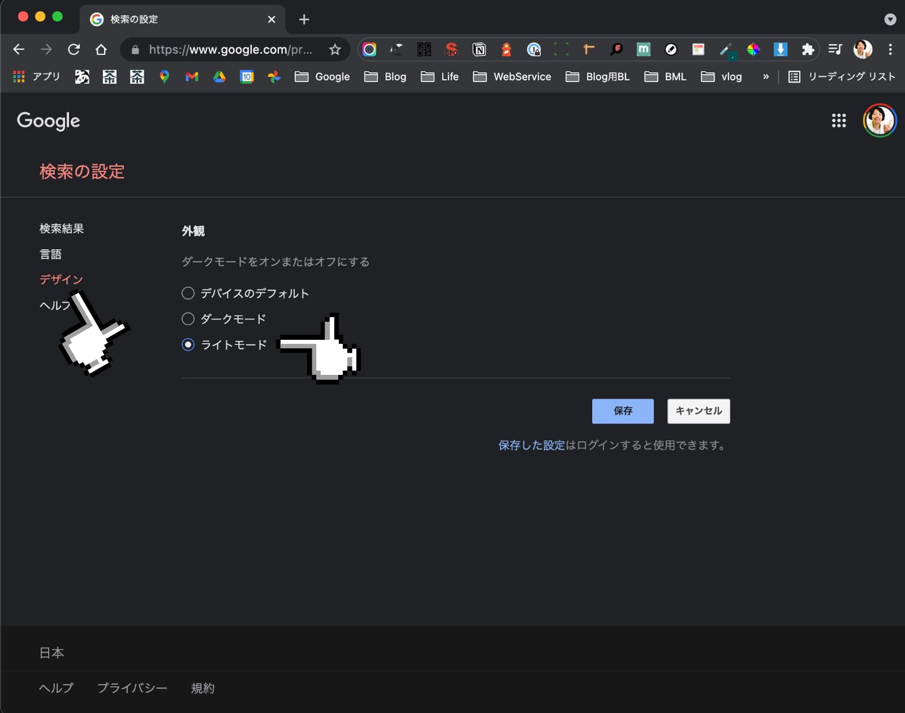
Task: Bookmark this page with the star icon
Action: pyautogui.click(x=335, y=50)
